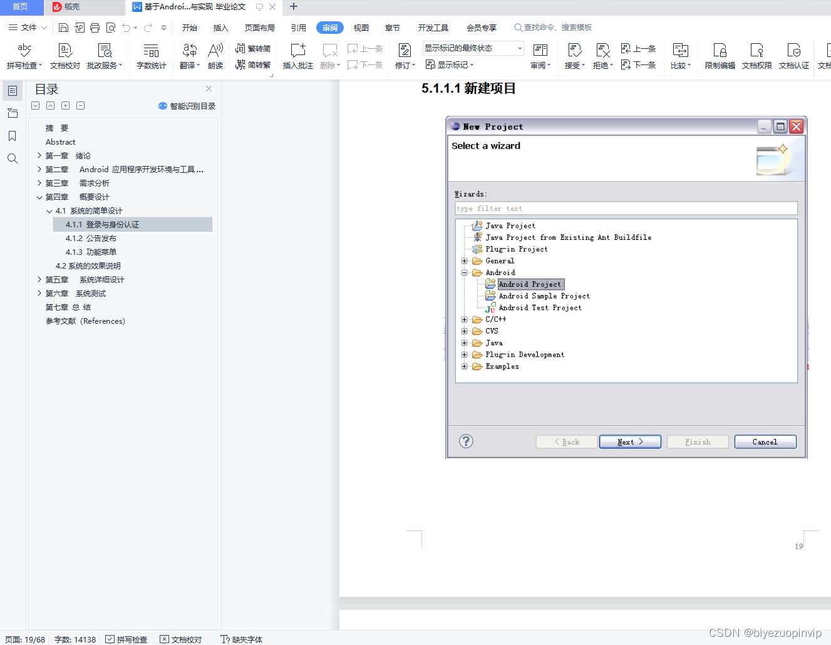This screenshot has width=831, height=645.
Task: Toggle 智能识别目录 smart outline recognition
Action: [x=187, y=106]
